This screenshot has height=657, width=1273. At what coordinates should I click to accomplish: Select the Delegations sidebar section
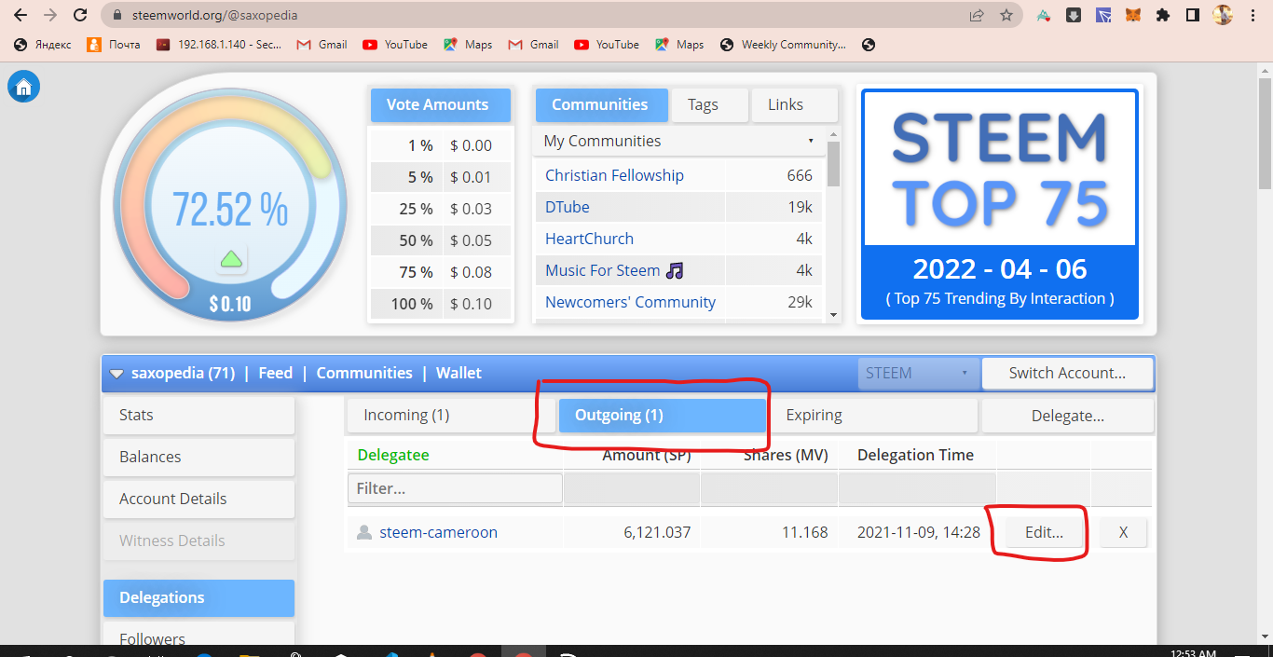tap(198, 598)
